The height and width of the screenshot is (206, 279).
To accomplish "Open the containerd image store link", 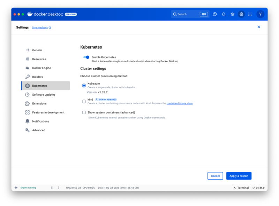I will point(180,103).
